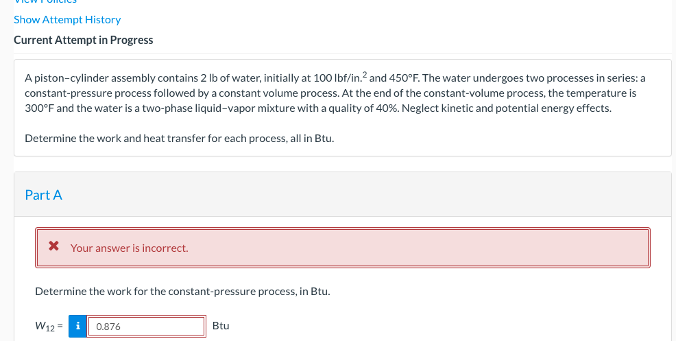
Task: Click the 300°F final temperature text
Action: [x=39, y=108]
